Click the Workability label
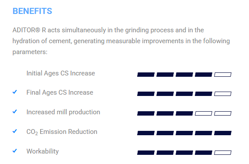This screenshot has width=249, height=164. point(42,151)
